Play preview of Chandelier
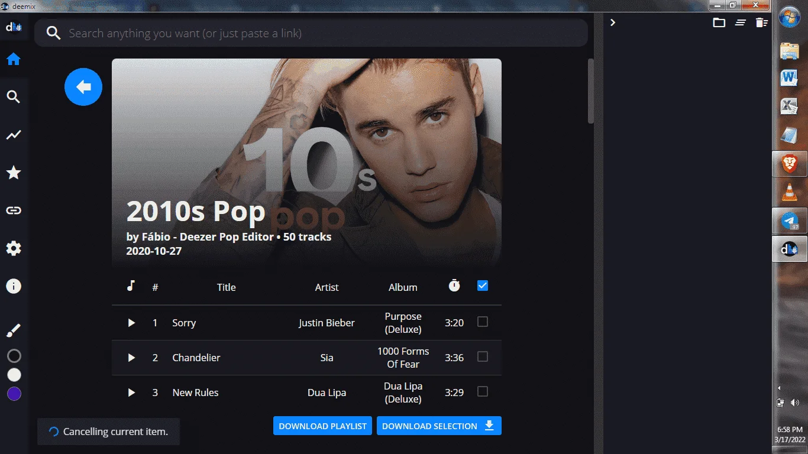Viewport: 808px width, 454px height. click(131, 358)
